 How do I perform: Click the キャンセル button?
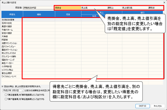pyautogui.click(x=158, y=106)
